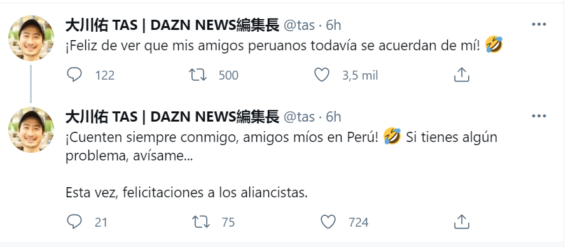Open the 6h timestamp of second tweet
575x247 pixels.
tap(333, 116)
